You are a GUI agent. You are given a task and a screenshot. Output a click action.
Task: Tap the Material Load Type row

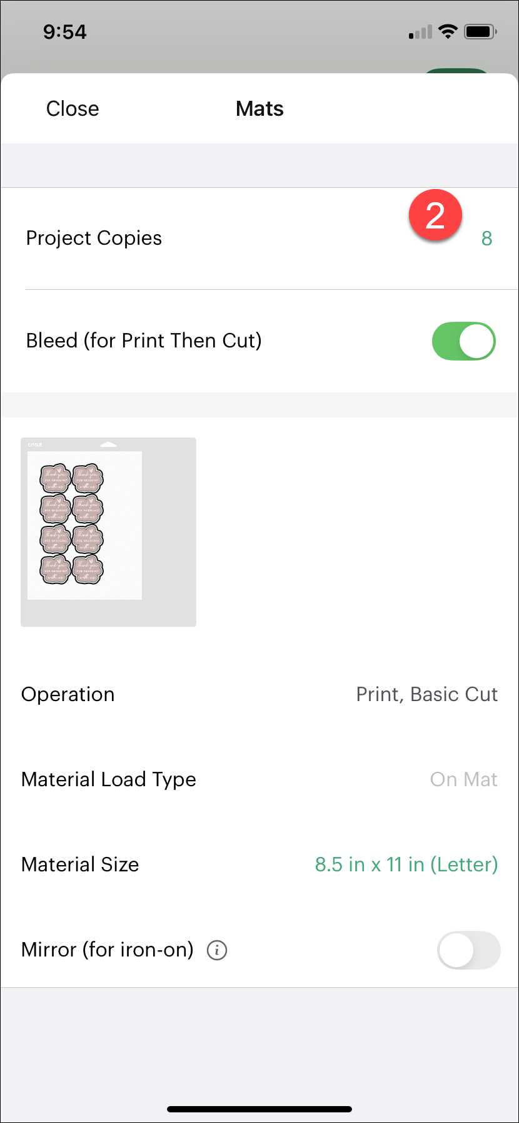[x=259, y=779]
